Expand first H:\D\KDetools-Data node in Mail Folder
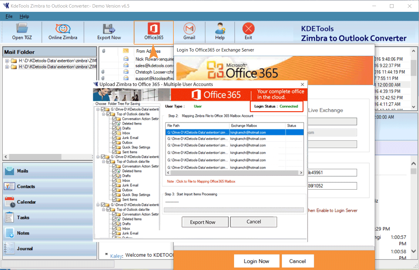 click(x=7, y=61)
